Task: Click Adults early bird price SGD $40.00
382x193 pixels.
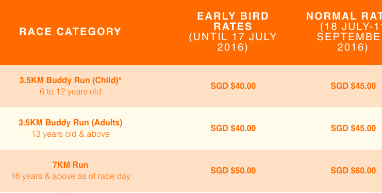Action: pyautogui.click(x=233, y=128)
